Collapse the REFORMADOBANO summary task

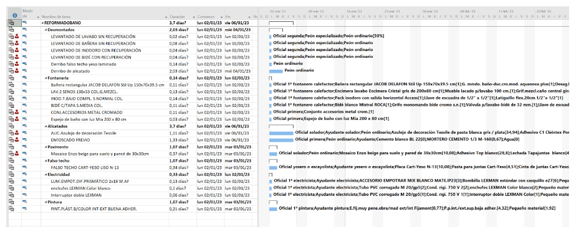click(43, 23)
